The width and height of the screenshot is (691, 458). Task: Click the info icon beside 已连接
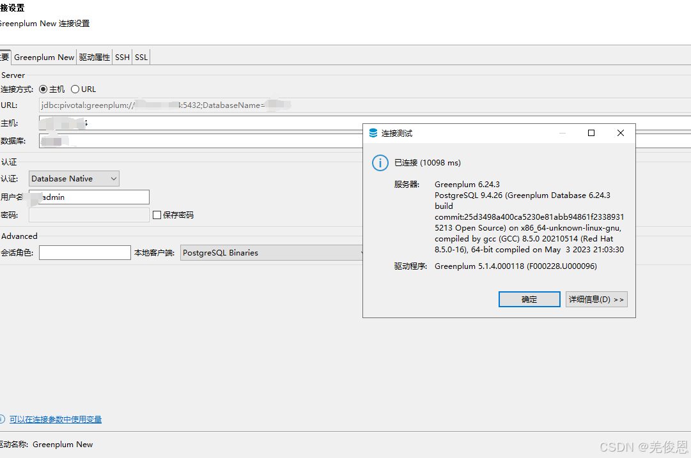380,163
